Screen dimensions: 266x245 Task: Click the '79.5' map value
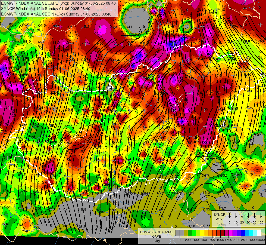point(12,41)
